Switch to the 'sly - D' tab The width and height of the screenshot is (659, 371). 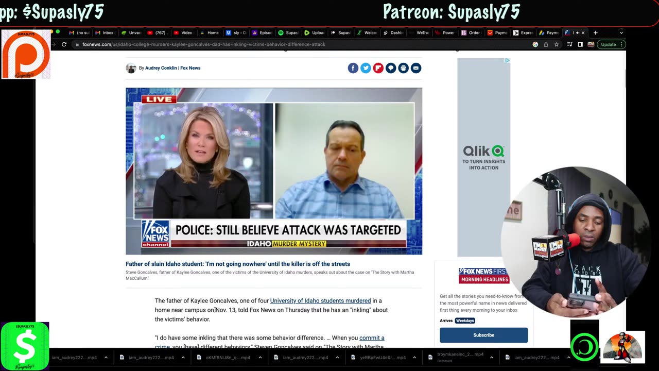[236, 32]
